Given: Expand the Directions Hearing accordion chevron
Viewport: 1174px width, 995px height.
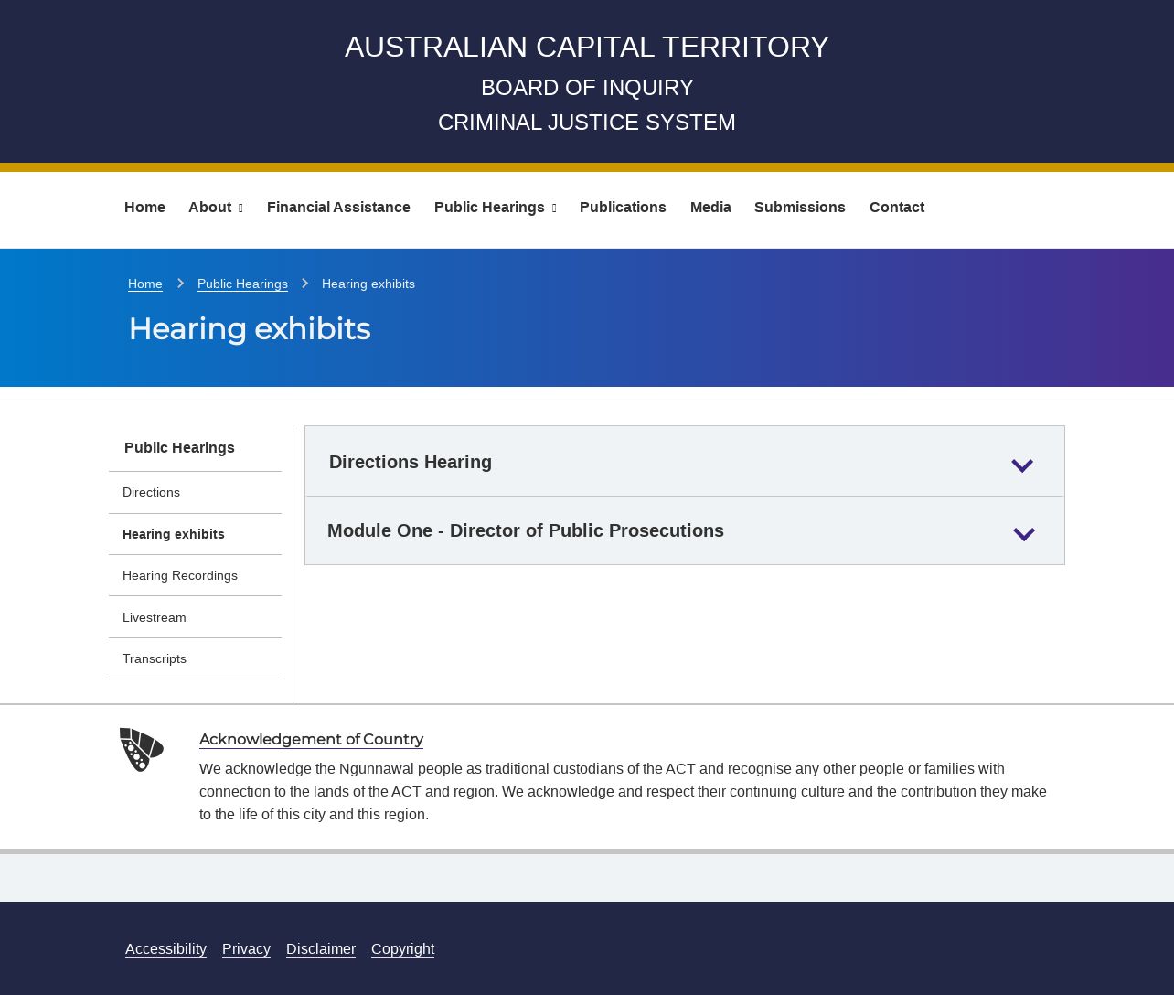Looking at the screenshot, I should (1022, 465).
